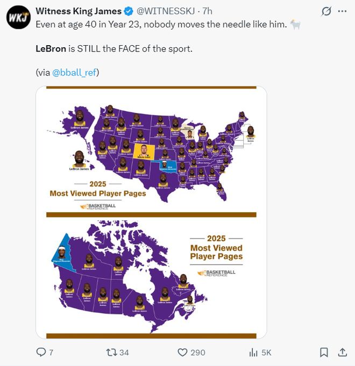Click the goat emoji in the tweet
355x366 pixels.
(x=295, y=25)
